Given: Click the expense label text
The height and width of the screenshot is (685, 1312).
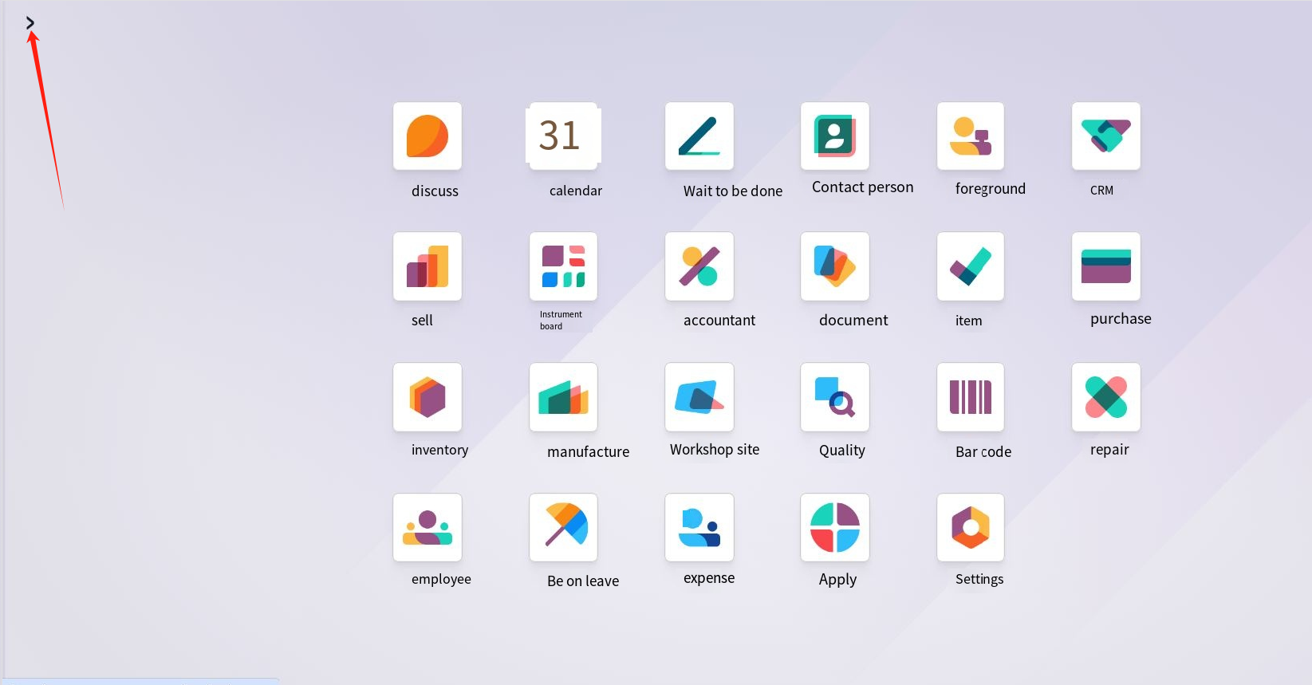Looking at the screenshot, I should click(709, 579).
